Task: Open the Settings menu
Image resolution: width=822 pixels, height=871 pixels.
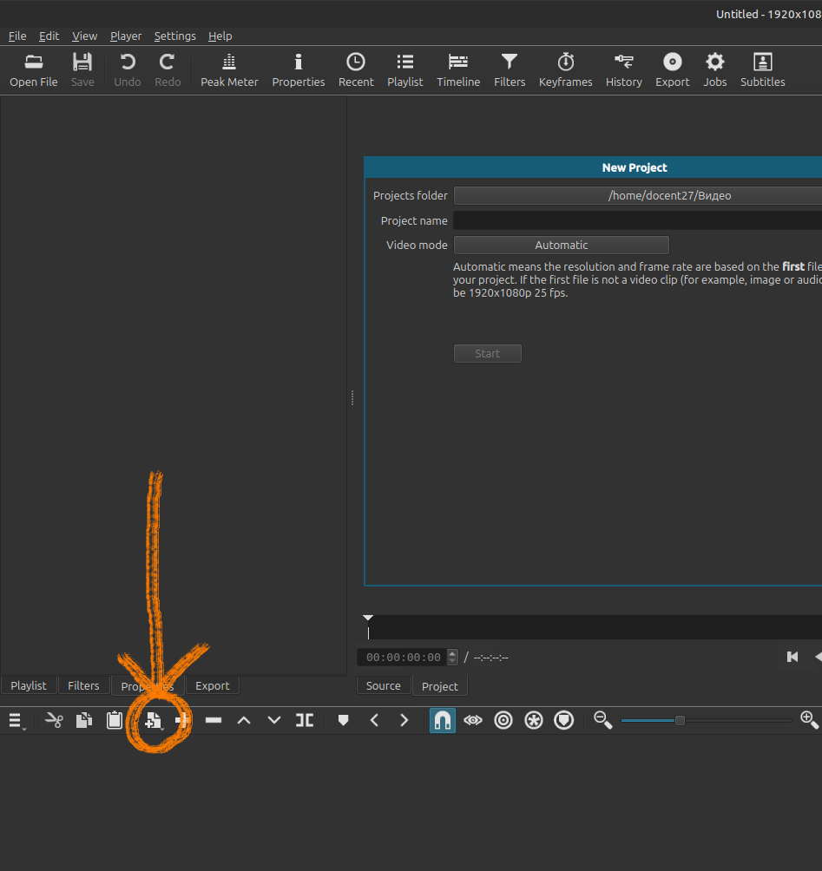Action: coord(174,36)
